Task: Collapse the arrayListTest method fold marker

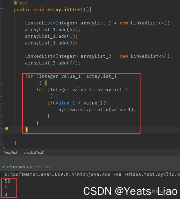Action: 1,10
